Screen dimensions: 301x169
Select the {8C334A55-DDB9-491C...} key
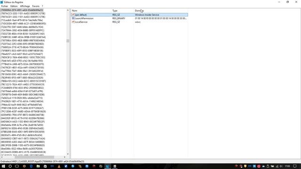point(23,152)
